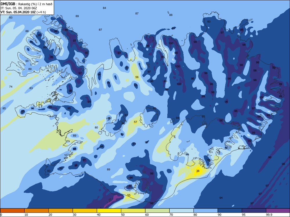The height and width of the screenshot is (217, 290).
Task: Click the legend scale label 95
Action: click(244, 215)
